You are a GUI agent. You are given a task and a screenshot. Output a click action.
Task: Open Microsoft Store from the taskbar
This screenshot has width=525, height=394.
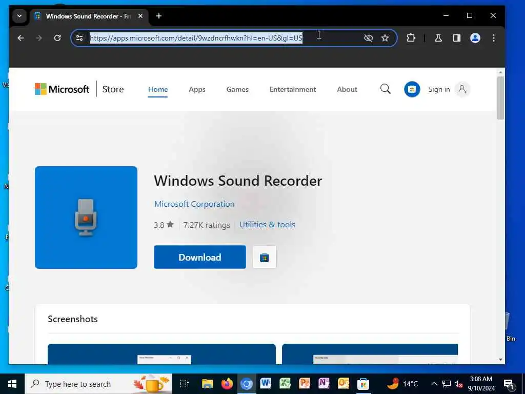click(x=363, y=384)
